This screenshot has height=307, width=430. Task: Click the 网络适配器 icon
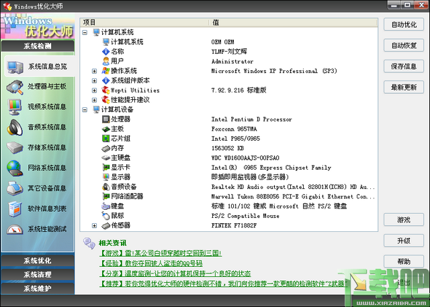[x=106, y=196]
